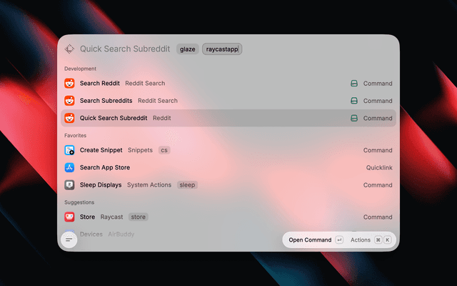Select the Sleep Displays command
Viewport: 457px width, 286px height.
228,184
